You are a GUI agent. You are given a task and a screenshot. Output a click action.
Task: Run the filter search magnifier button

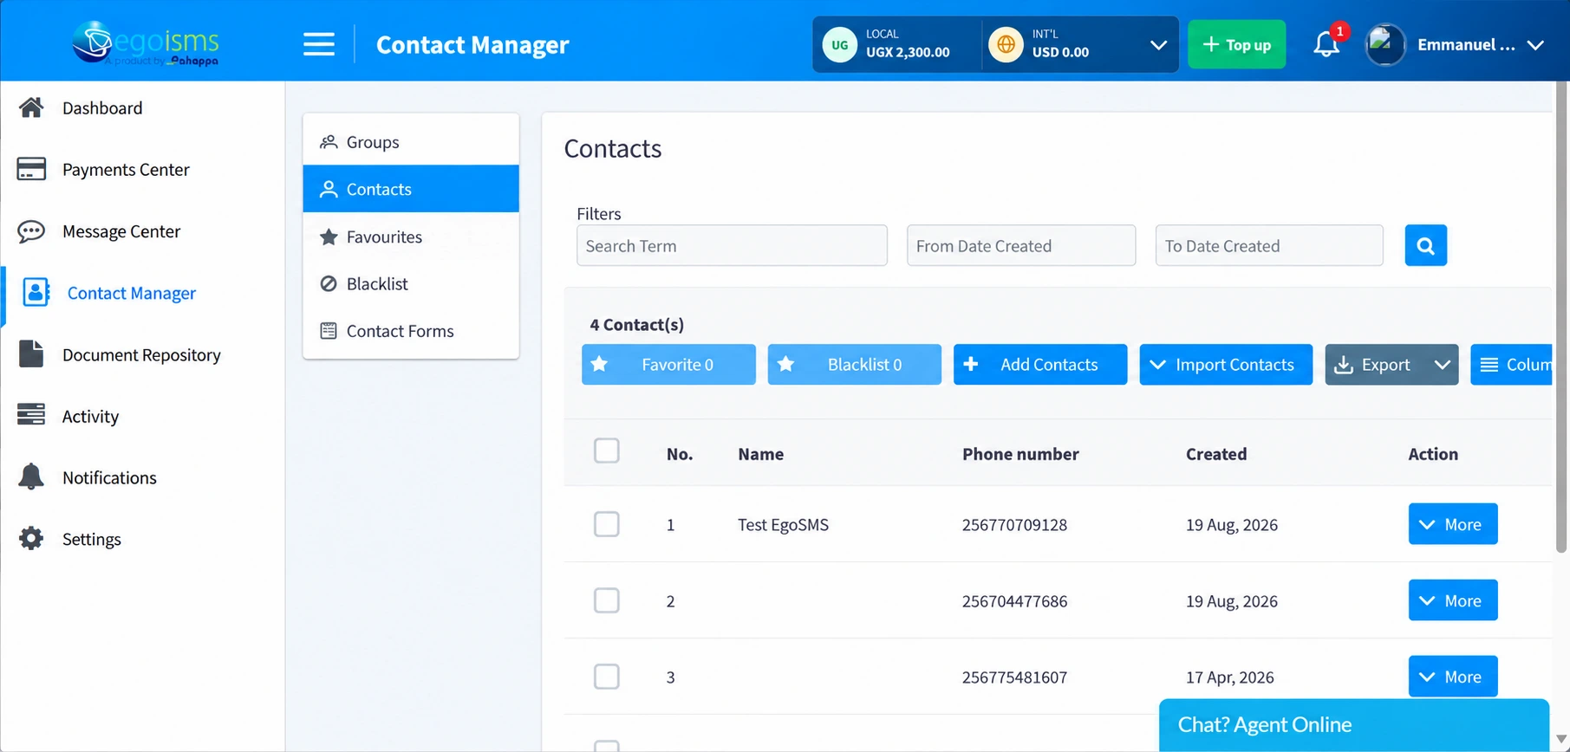[1425, 245]
